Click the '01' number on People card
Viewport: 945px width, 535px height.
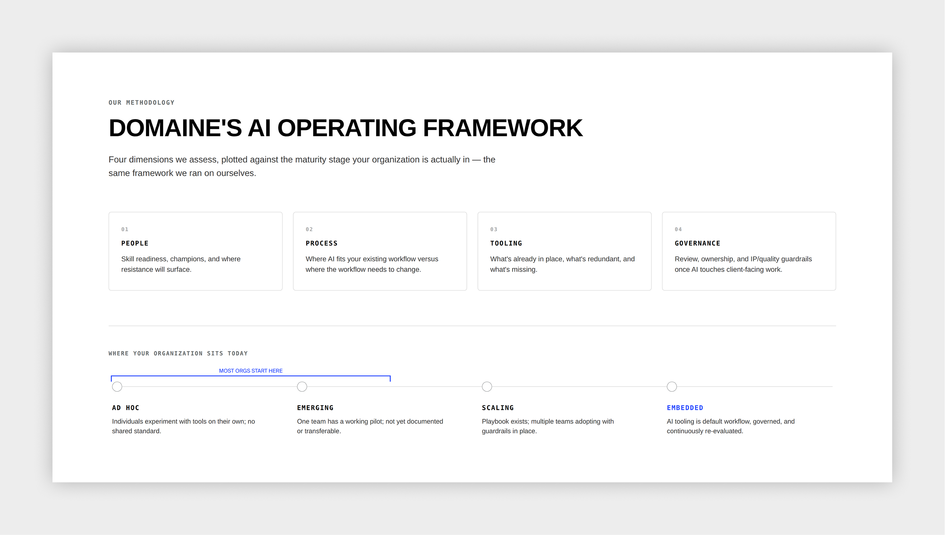125,229
